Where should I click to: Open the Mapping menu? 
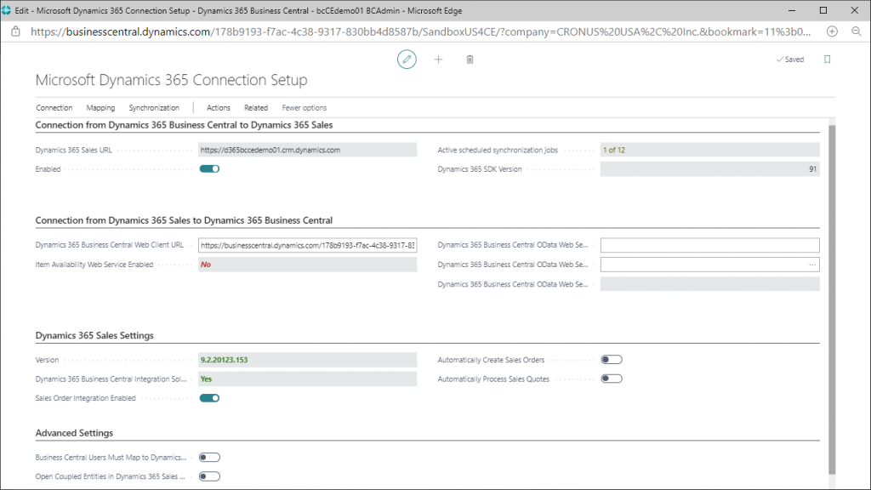pyautogui.click(x=100, y=108)
